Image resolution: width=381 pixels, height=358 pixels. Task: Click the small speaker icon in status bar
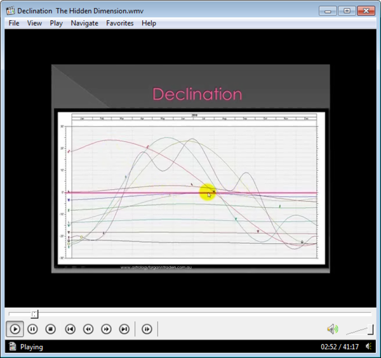click(369, 347)
